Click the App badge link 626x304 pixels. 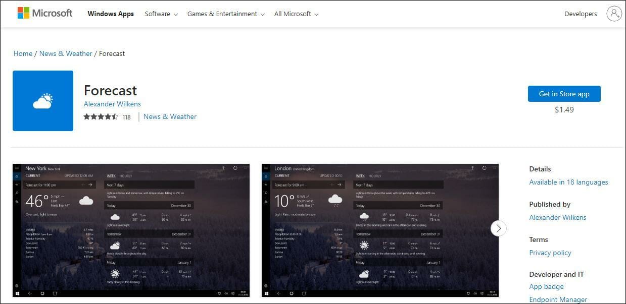click(546, 286)
